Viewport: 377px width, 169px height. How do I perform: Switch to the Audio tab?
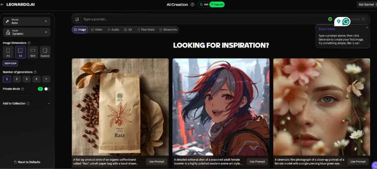tap(113, 29)
